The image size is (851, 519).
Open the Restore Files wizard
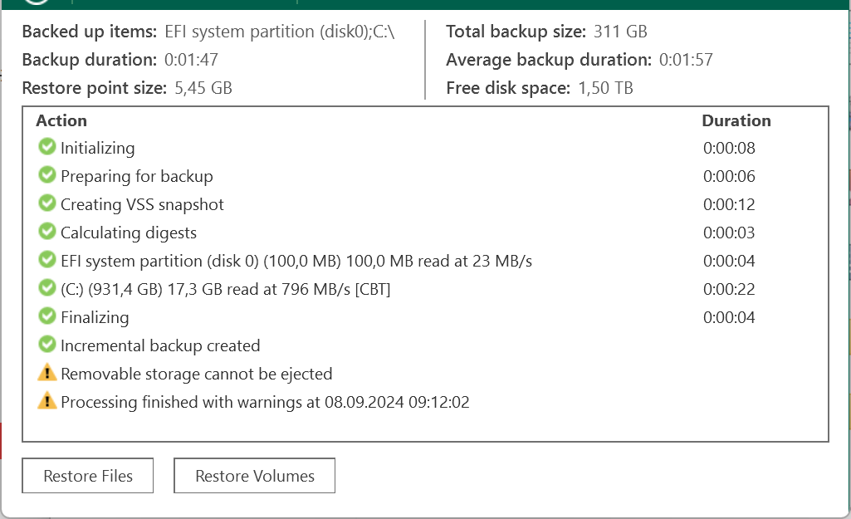coord(88,476)
